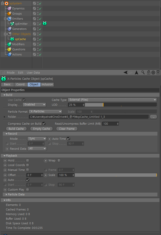Click the back arrow in attribute manager

(x=126, y=73)
